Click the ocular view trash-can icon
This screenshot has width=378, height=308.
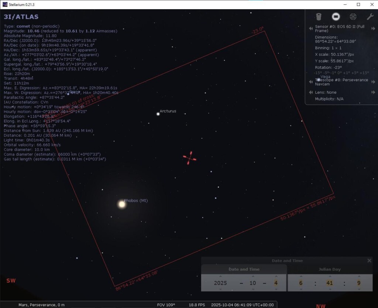tap(319, 17)
